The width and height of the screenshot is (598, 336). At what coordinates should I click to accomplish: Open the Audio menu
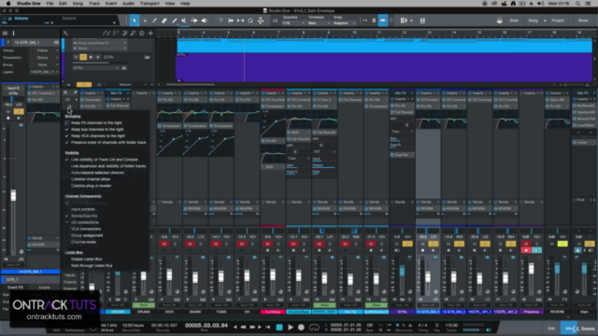click(x=128, y=4)
